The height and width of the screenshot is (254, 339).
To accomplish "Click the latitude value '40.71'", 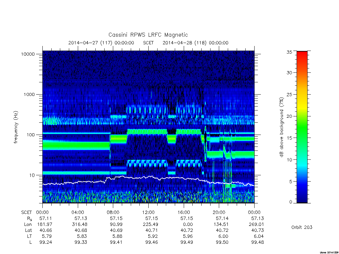I will pyautogui.click(x=152, y=230).
